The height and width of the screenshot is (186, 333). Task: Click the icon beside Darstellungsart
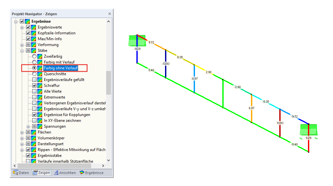point(34,144)
